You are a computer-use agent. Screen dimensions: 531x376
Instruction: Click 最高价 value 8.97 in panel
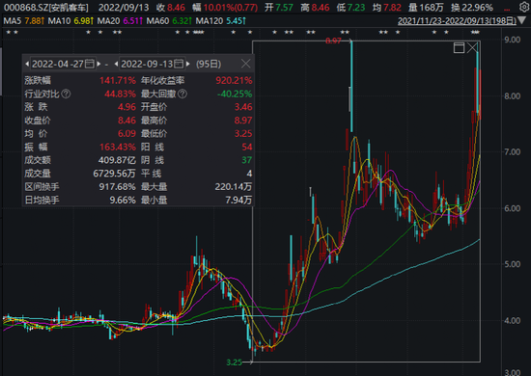pyautogui.click(x=243, y=121)
